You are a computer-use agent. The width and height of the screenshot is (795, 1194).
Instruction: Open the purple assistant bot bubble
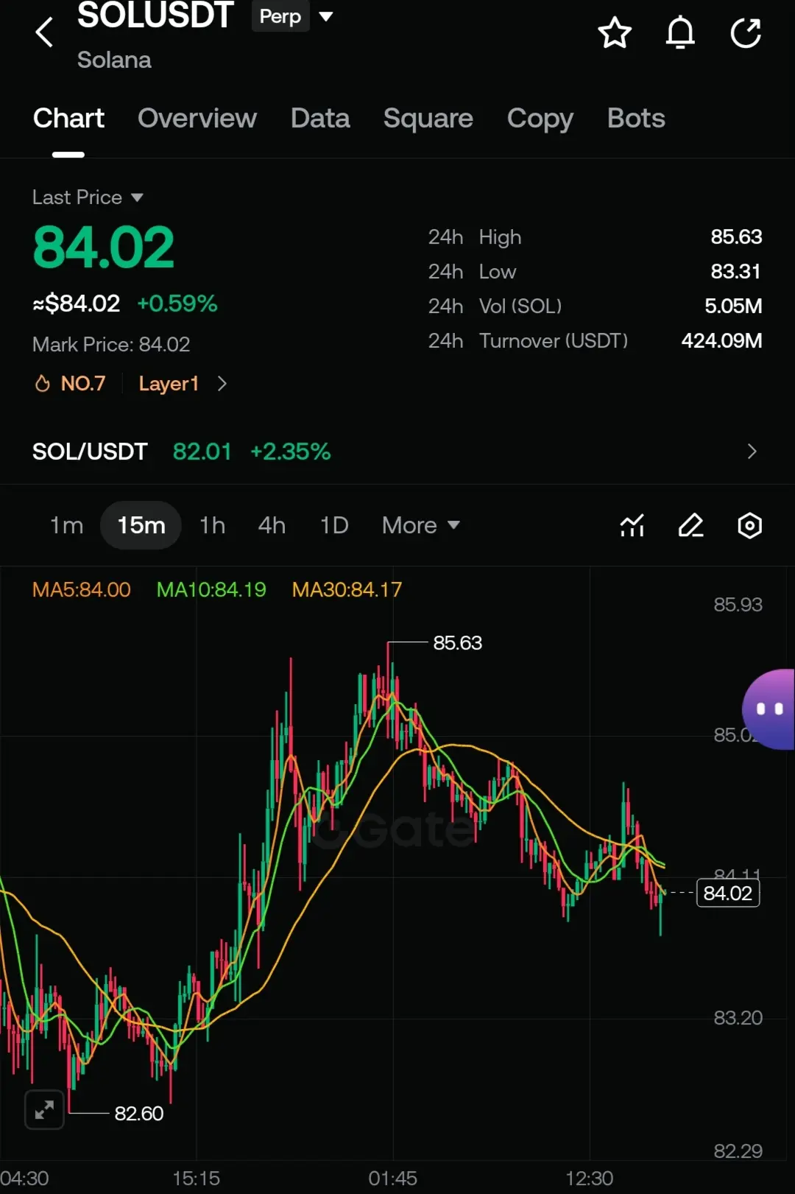768,709
